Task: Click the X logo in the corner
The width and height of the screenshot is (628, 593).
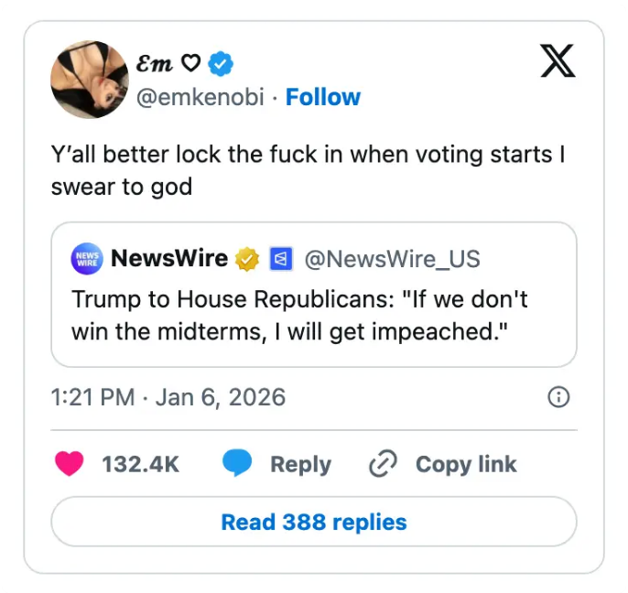Action: pos(558,60)
